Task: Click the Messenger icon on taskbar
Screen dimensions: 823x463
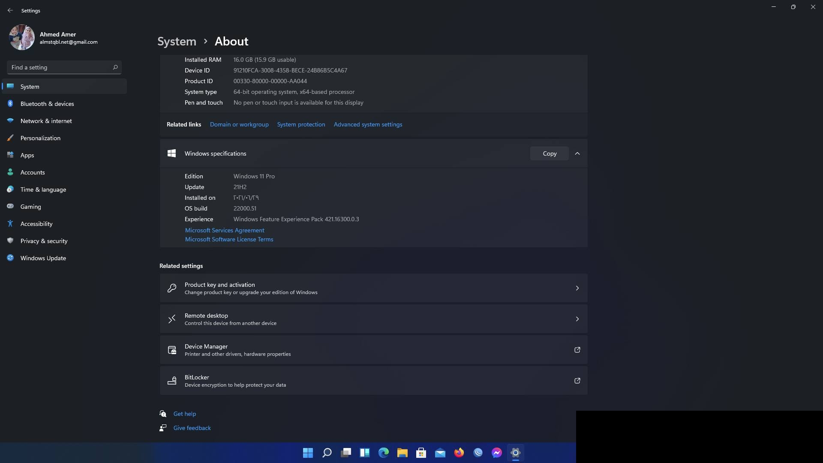Action: [x=496, y=453]
